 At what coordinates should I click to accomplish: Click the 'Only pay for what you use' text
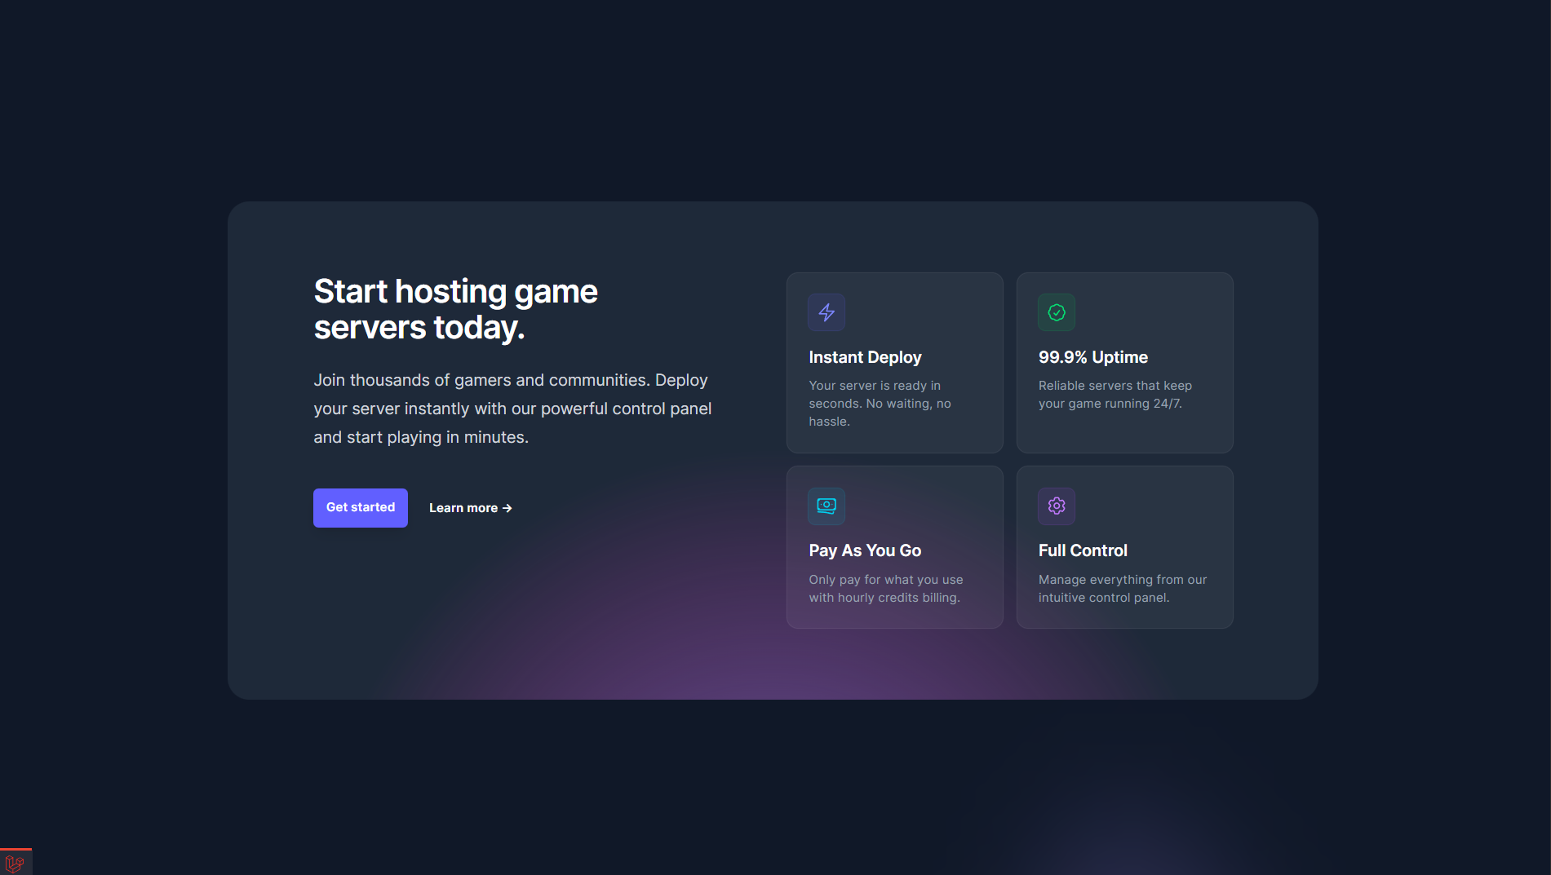(885, 589)
